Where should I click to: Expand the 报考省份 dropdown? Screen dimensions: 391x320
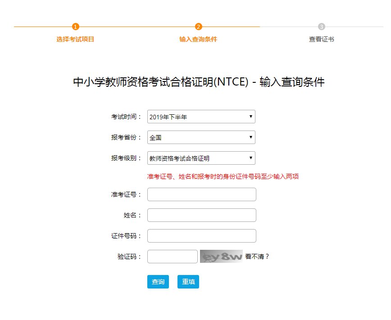[201, 138]
